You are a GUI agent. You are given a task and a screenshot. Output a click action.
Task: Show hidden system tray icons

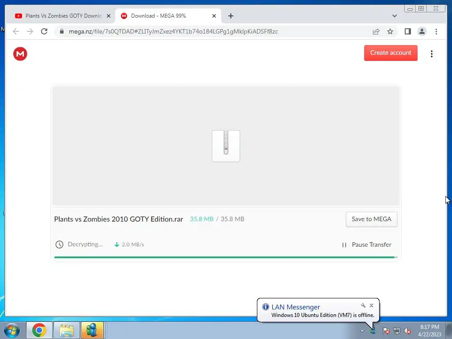pos(362,331)
